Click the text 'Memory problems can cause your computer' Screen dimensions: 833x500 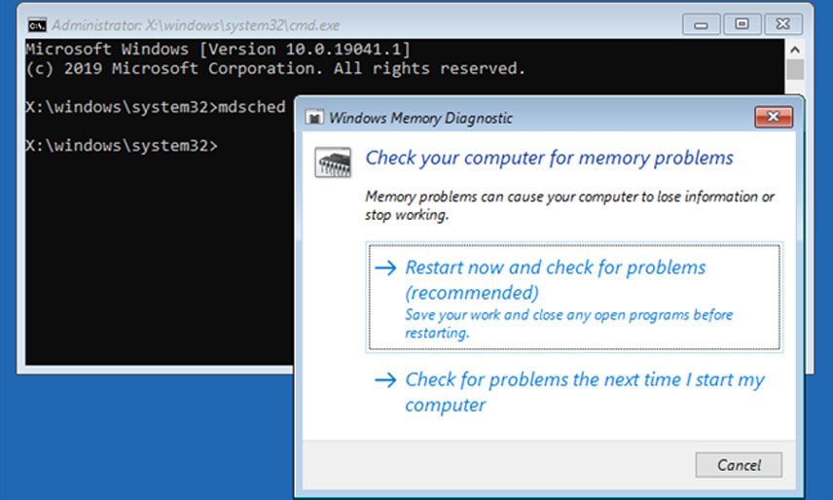pyautogui.click(x=501, y=196)
